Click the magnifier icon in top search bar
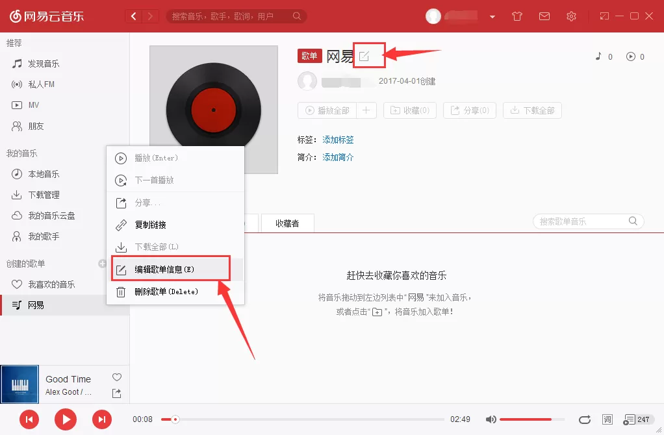664x435 pixels. tap(297, 16)
